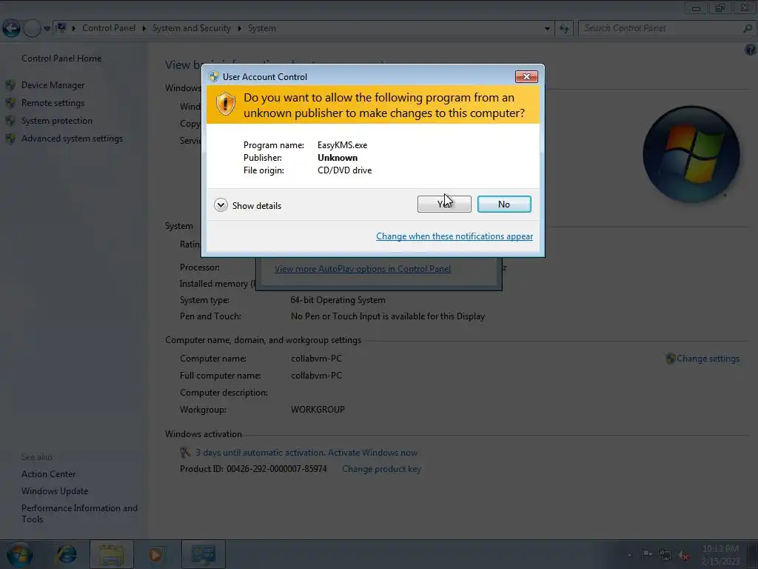Click WORKGROUP value text
758x569 pixels.
click(x=318, y=410)
